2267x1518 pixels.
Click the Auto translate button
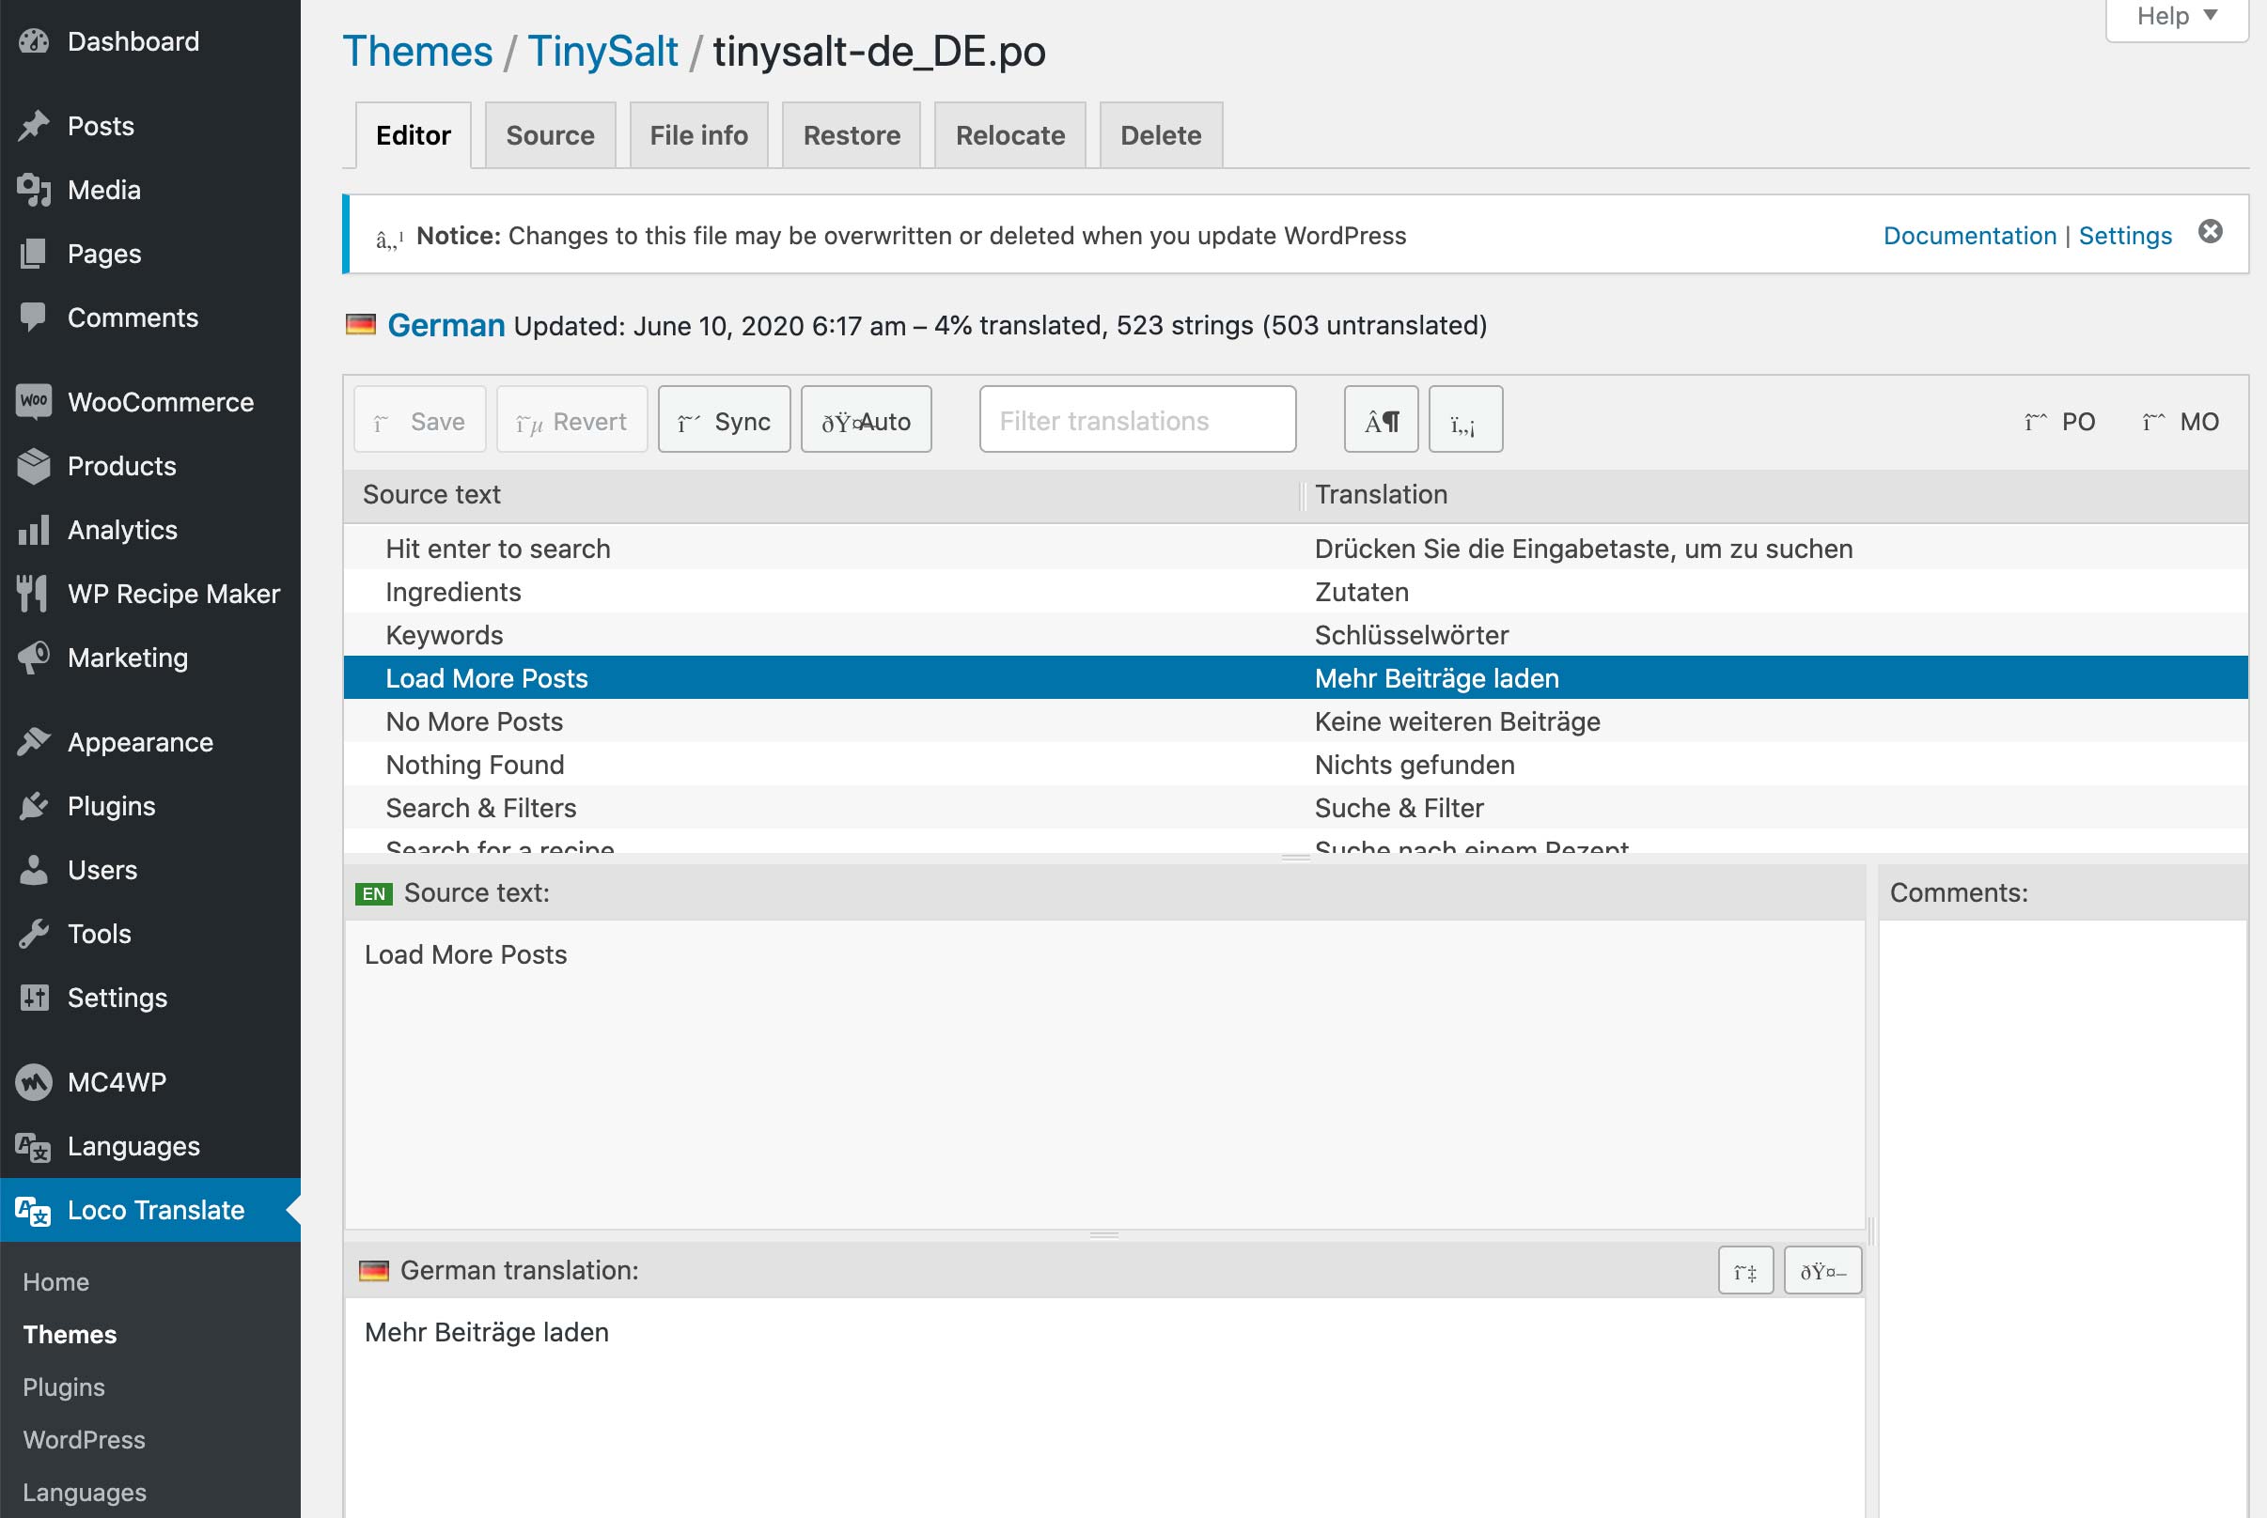tap(866, 420)
